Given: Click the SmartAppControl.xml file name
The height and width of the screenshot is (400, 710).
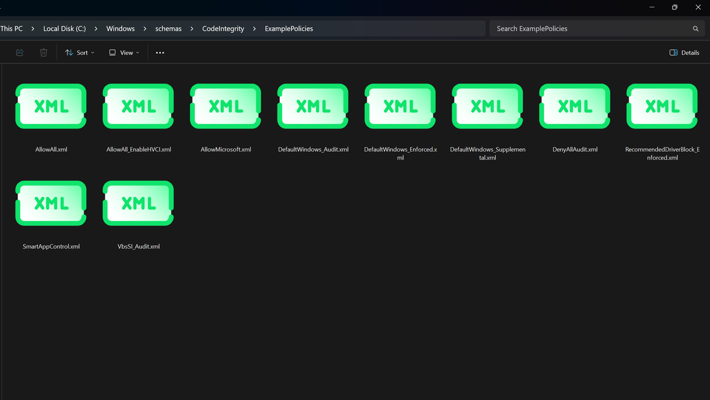Looking at the screenshot, I should [x=51, y=246].
